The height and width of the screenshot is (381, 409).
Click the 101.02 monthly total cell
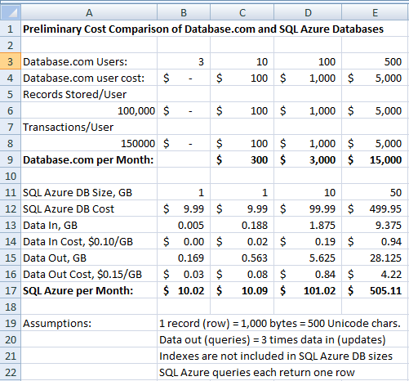(x=308, y=290)
